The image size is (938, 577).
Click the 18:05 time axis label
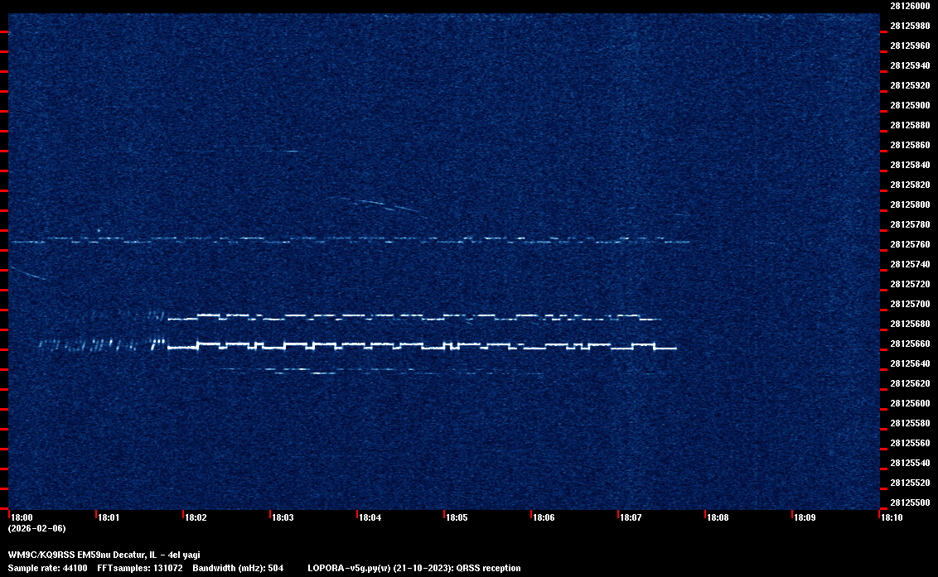457,517
